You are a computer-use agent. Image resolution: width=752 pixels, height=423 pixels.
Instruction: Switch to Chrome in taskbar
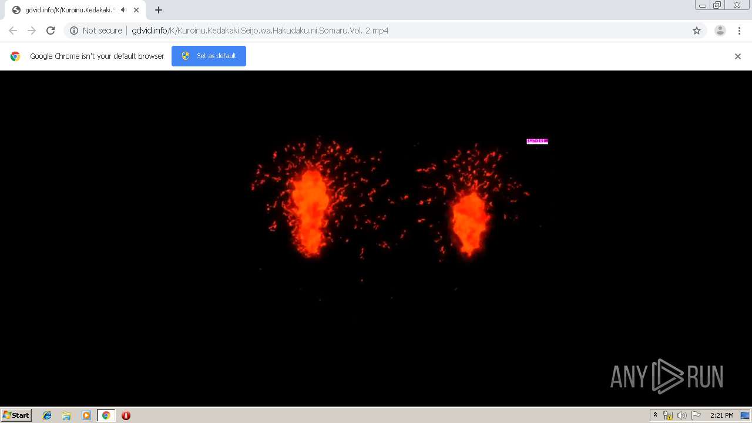coord(106,415)
